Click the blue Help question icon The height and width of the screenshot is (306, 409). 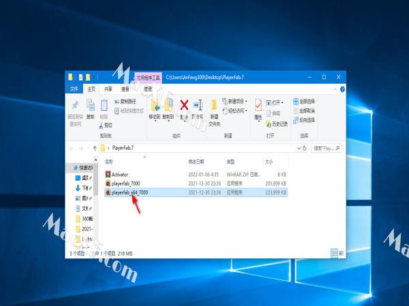coord(342,89)
